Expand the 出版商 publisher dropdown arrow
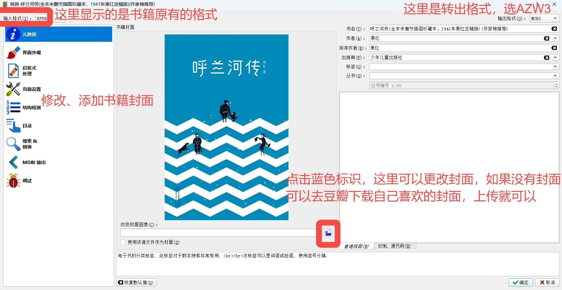This screenshot has width=562, height=290. tap(555, 58)
